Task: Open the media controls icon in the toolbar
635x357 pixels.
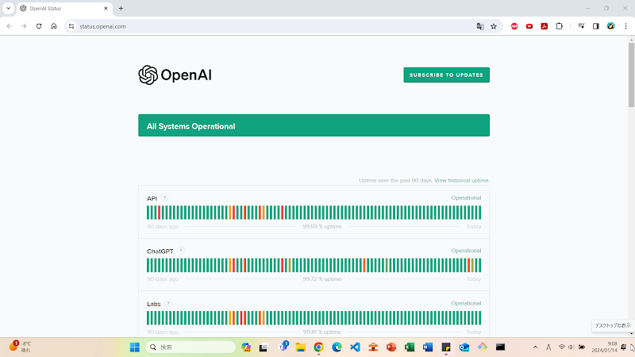Action: 581,26
